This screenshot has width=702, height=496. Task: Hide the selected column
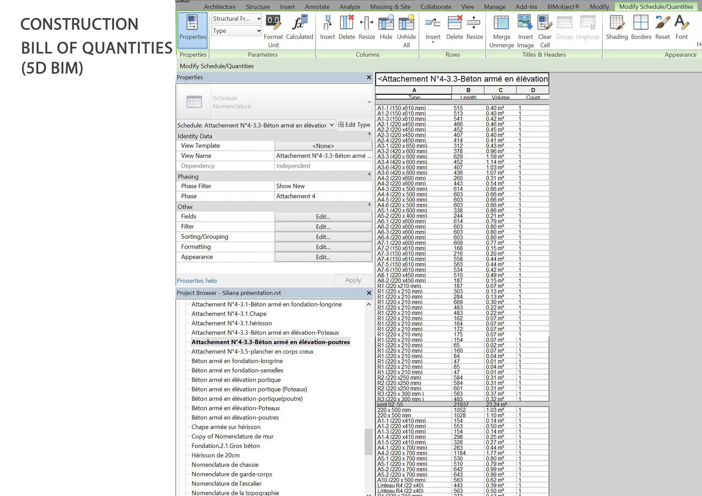tap(386, 27)
